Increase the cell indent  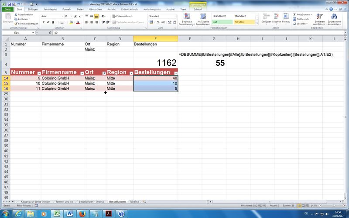click(x=108, y=22)
